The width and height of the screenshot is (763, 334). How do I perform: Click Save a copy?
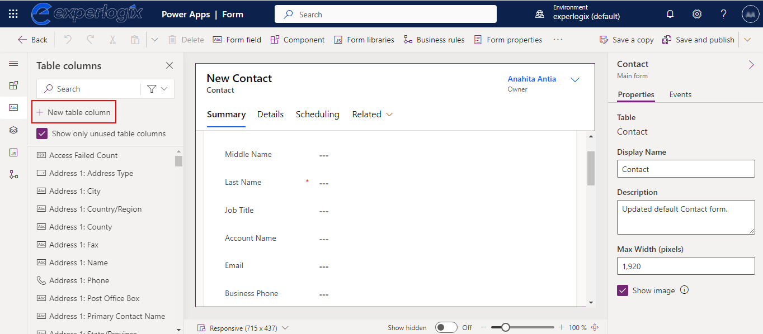coord(627,40)
